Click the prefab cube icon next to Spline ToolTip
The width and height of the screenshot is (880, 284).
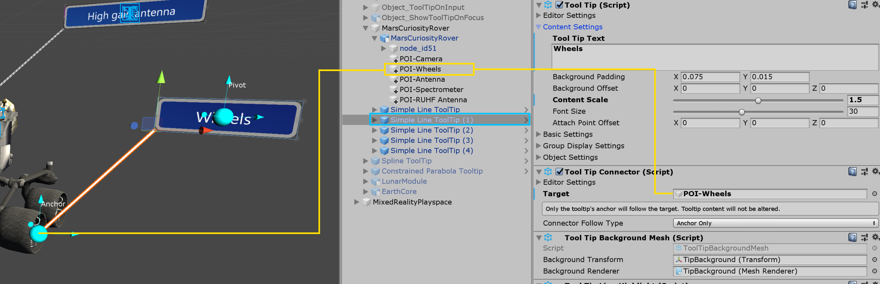[375, 161]
